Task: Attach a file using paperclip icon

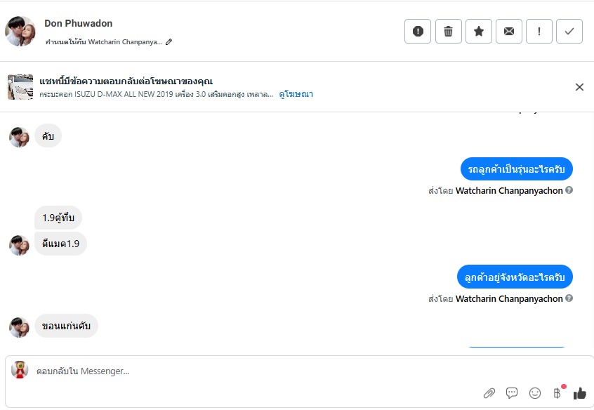Action: click(489, 393)
